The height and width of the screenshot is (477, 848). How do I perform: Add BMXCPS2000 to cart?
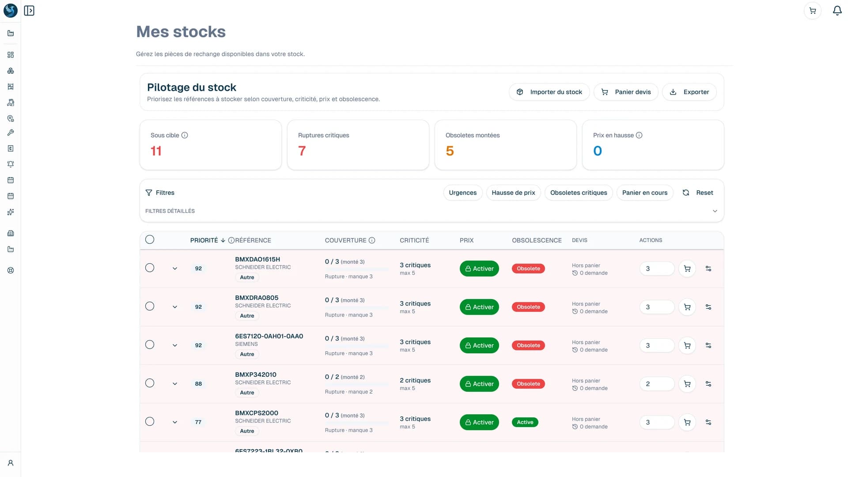(687, 422)
